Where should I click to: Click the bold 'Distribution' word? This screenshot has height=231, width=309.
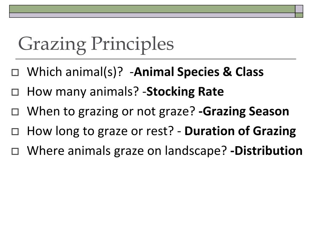tap(266, 151)
